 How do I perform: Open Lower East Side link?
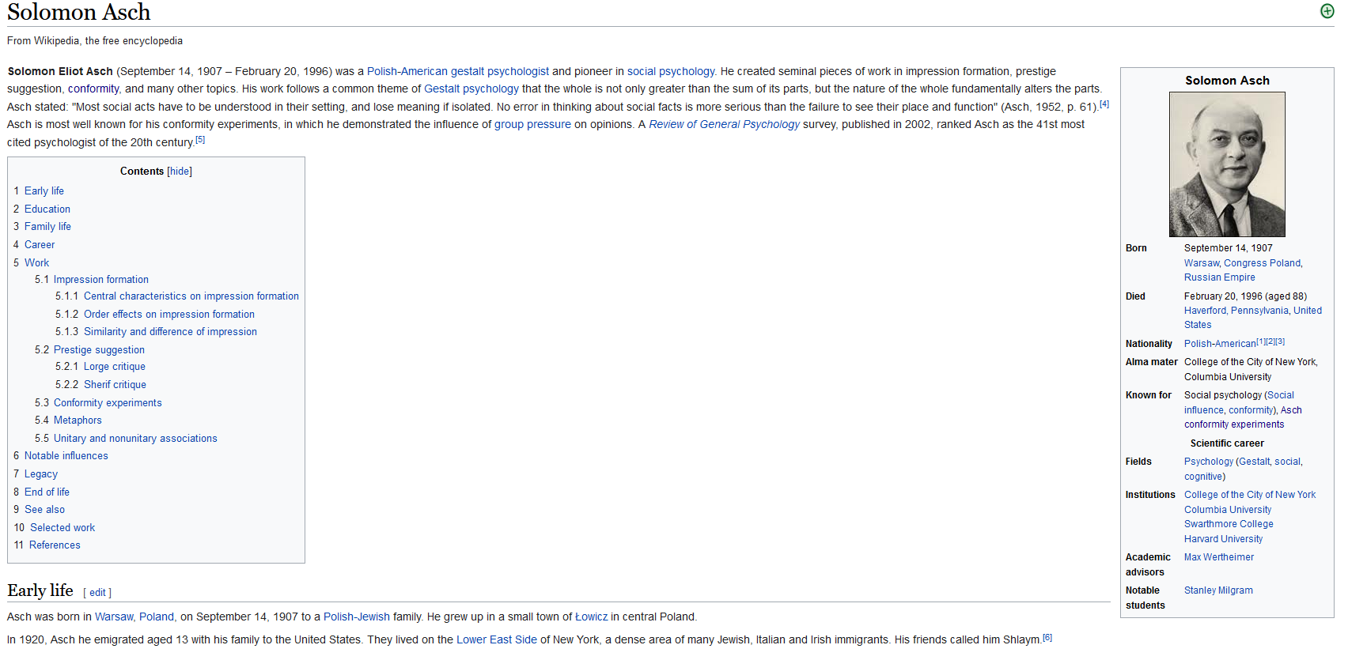497,639
